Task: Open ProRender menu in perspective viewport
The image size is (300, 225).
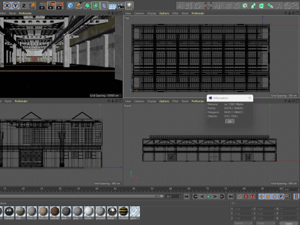Action: tap(25, 13)
